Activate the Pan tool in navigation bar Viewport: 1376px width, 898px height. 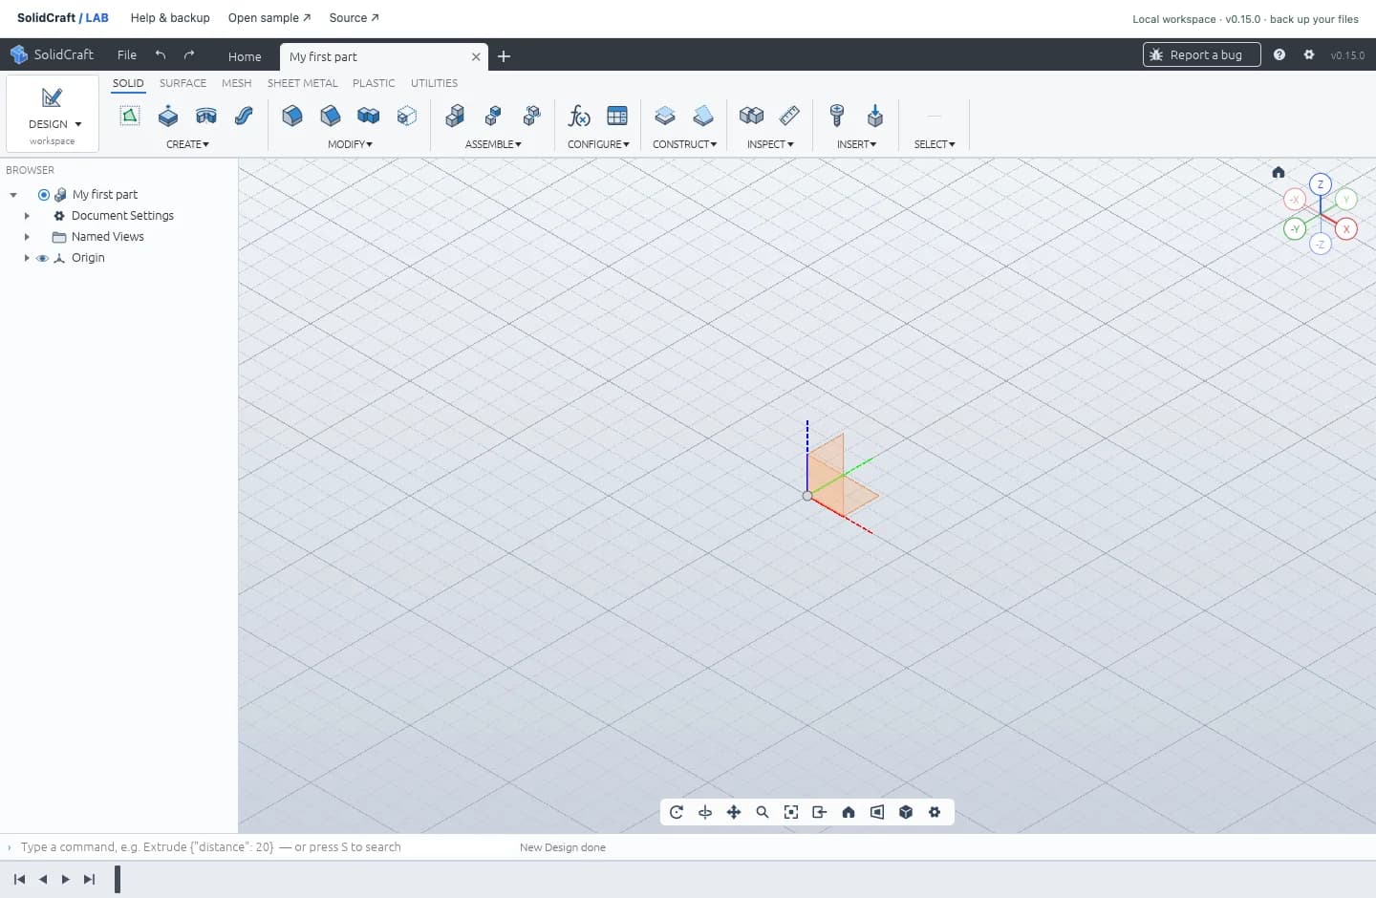point(734,812)
